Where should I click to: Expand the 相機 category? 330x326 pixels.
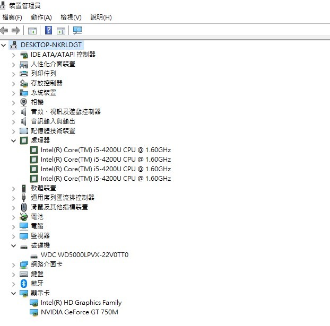(13, 103)
